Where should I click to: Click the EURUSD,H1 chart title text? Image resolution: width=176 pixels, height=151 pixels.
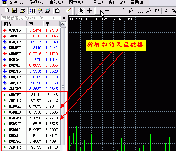pos(79,19)
